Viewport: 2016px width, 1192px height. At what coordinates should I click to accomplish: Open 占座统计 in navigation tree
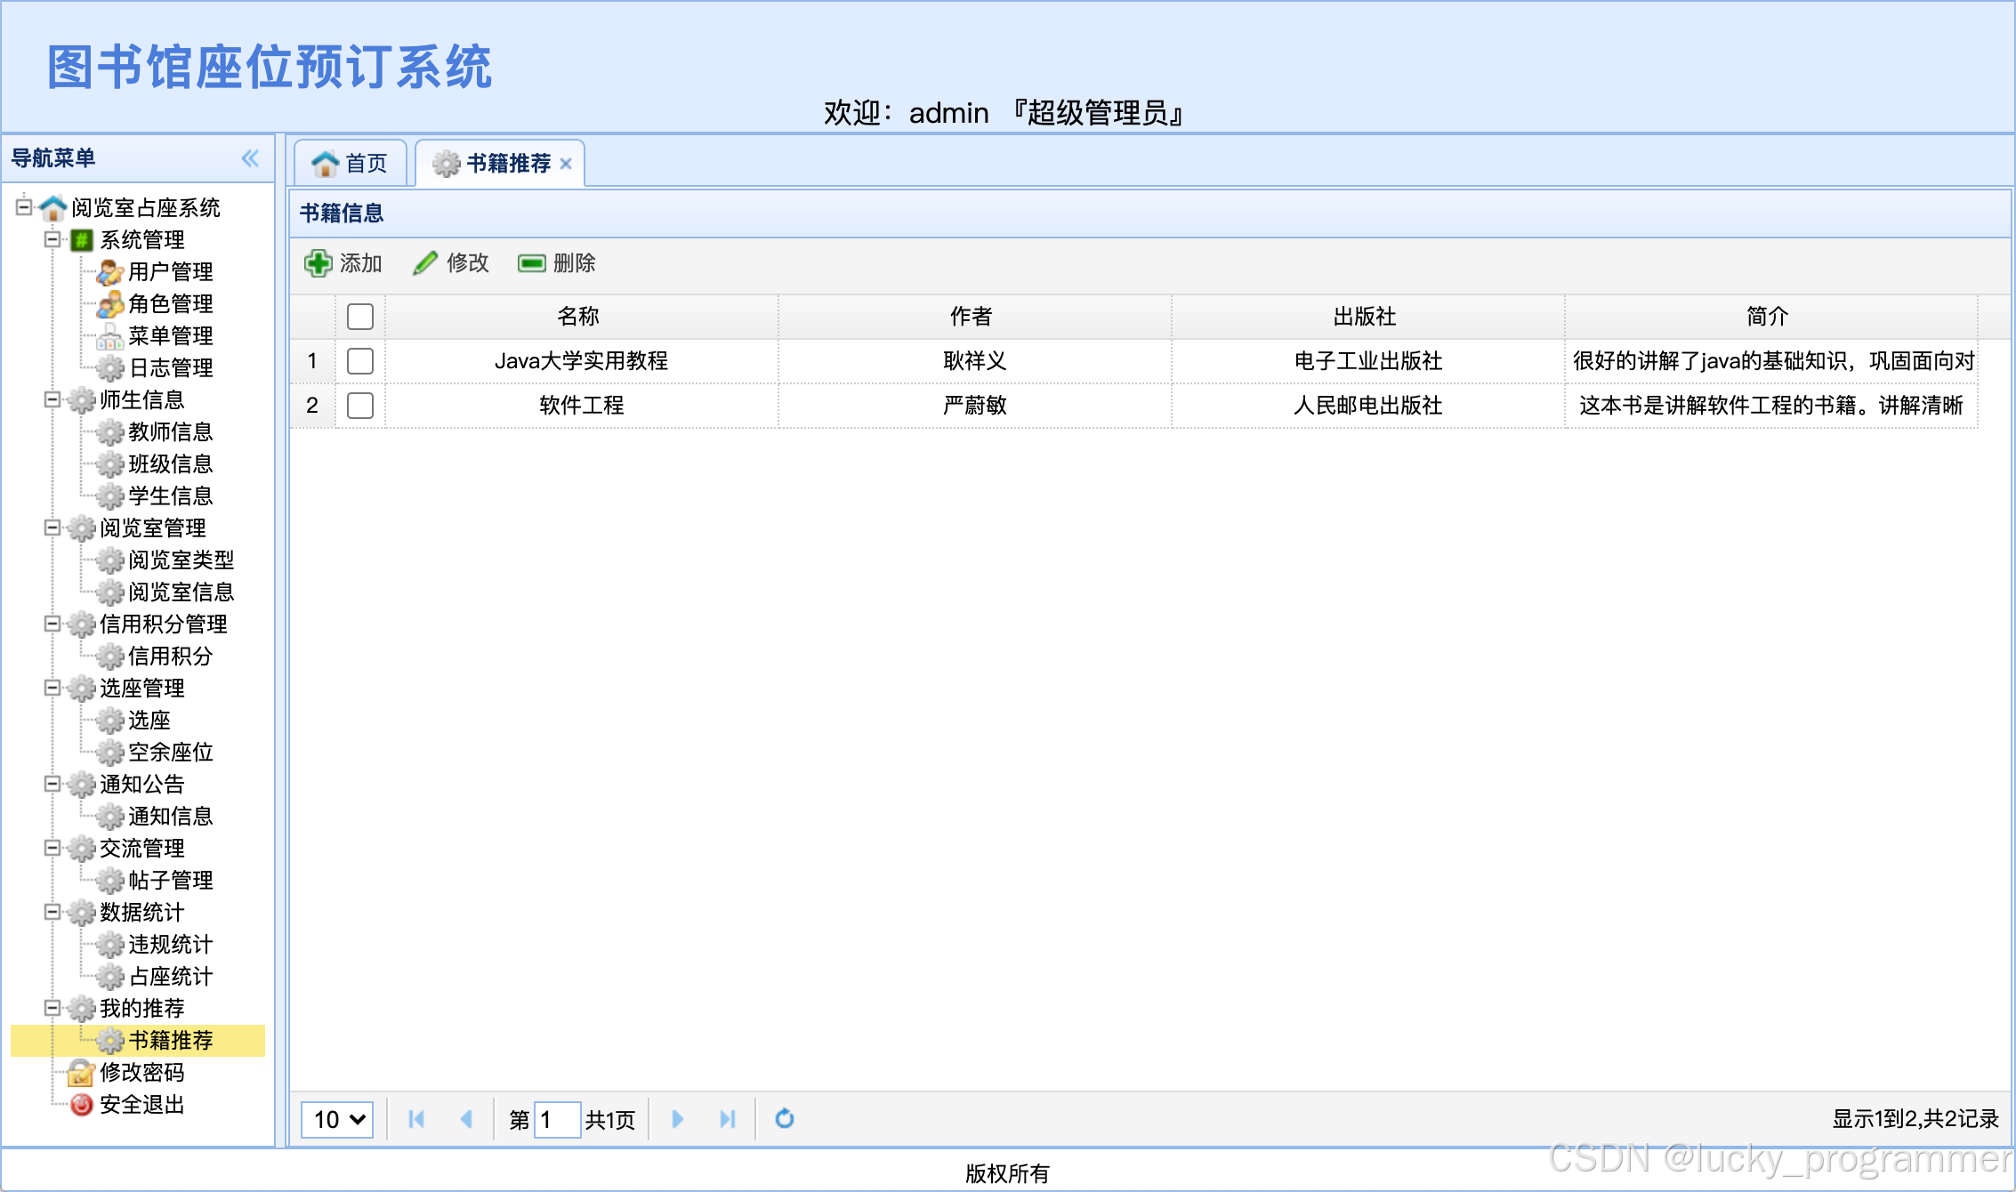[170, 976]
